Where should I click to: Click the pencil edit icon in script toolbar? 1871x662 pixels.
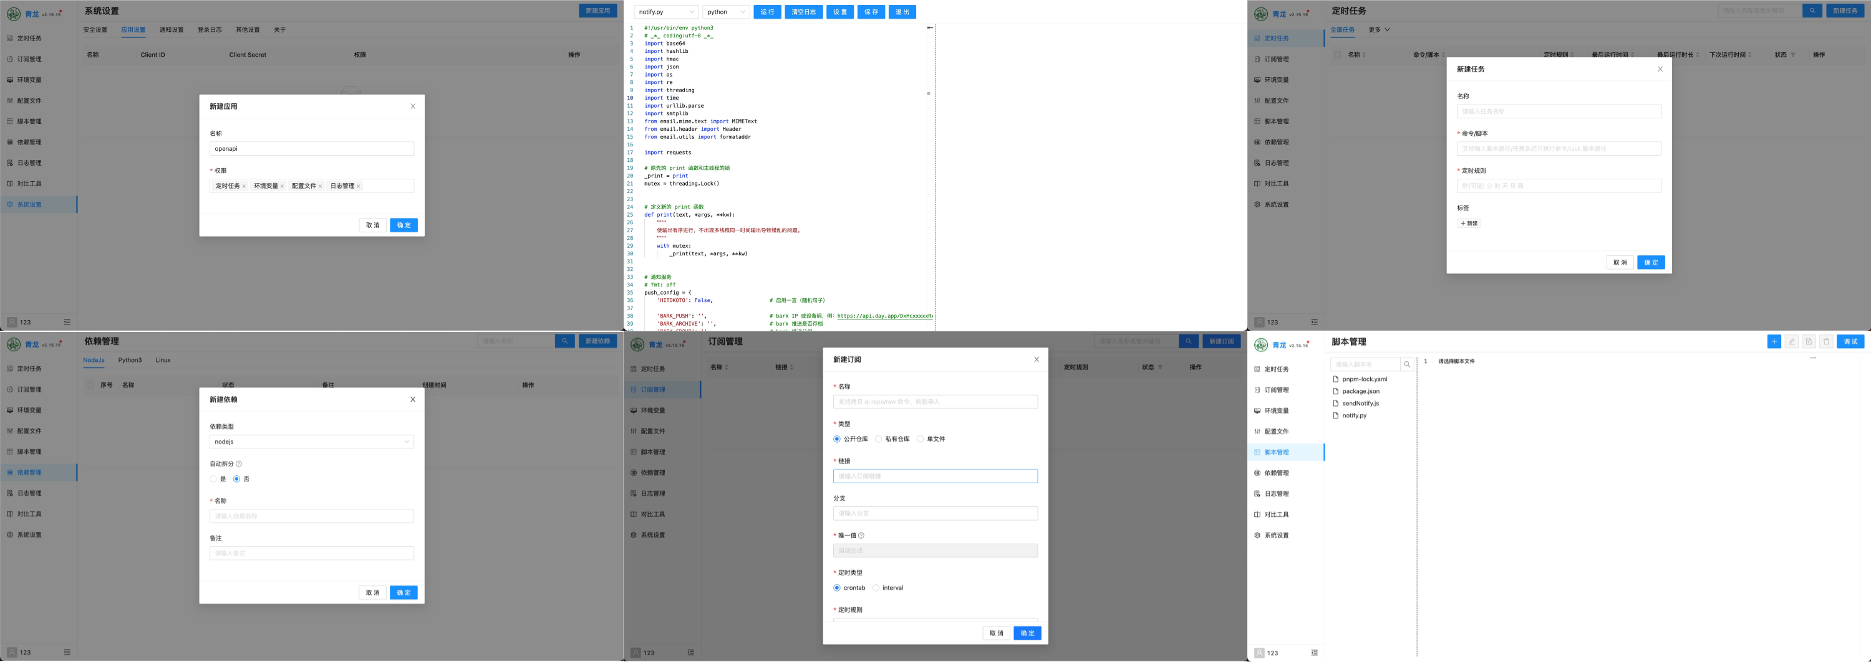[1792, 341]
